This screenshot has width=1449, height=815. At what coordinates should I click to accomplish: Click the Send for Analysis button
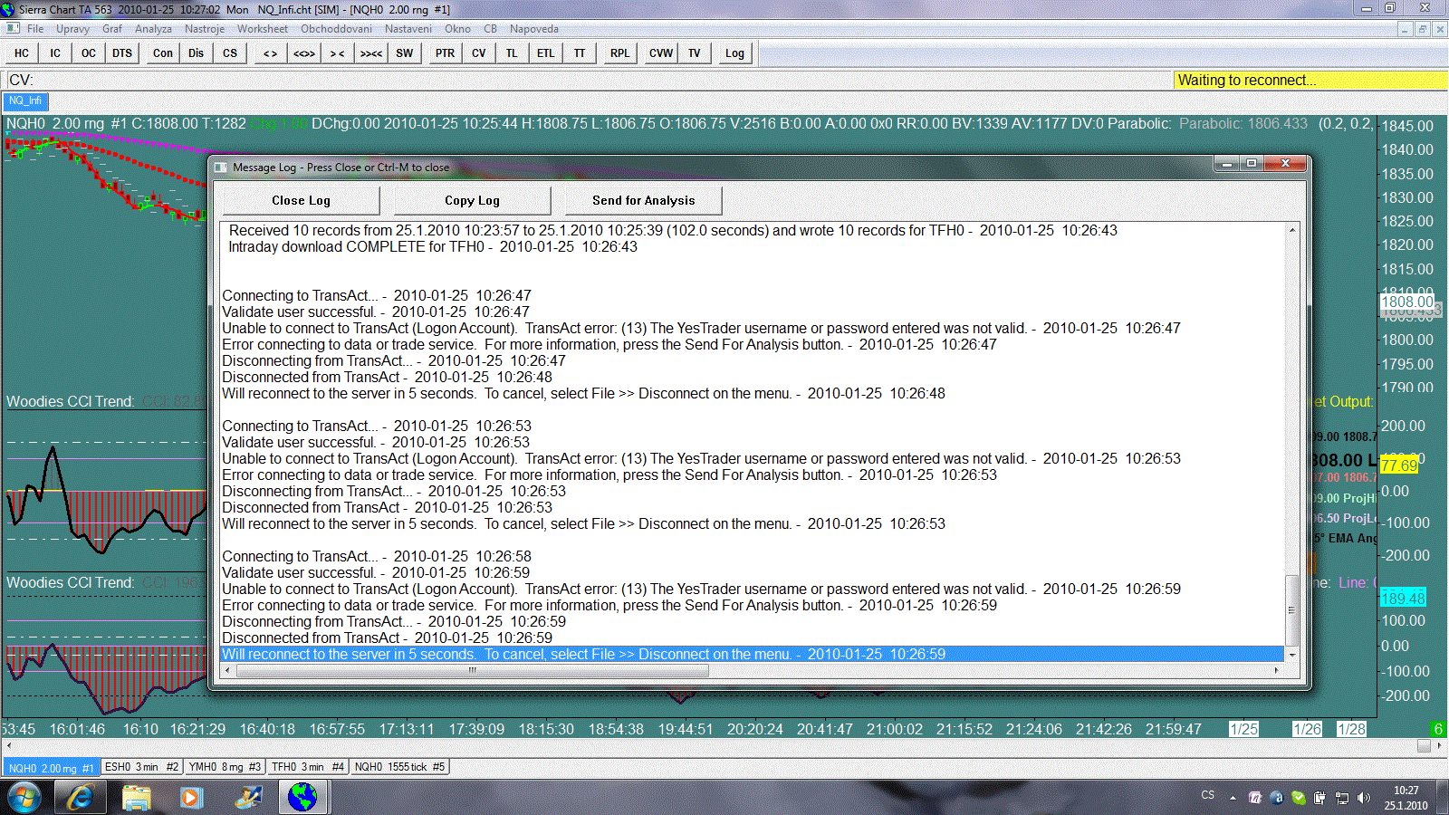point(643,200)
